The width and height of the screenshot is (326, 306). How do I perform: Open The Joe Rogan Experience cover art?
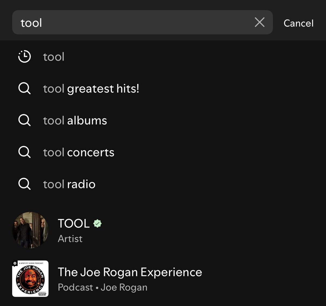click(x=30, y=279)
